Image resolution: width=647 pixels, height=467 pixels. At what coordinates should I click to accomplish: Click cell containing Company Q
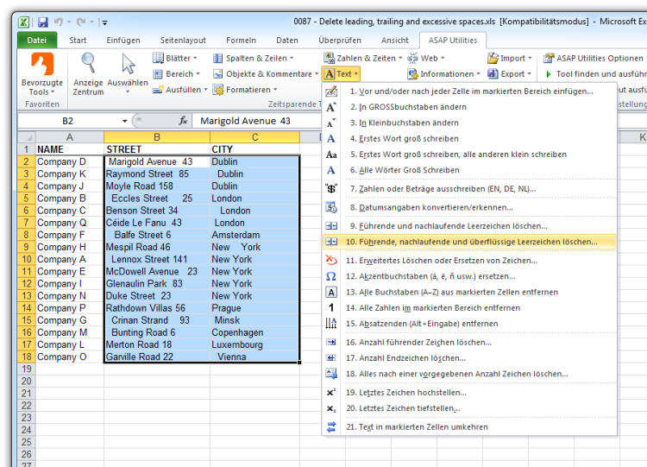69,223
